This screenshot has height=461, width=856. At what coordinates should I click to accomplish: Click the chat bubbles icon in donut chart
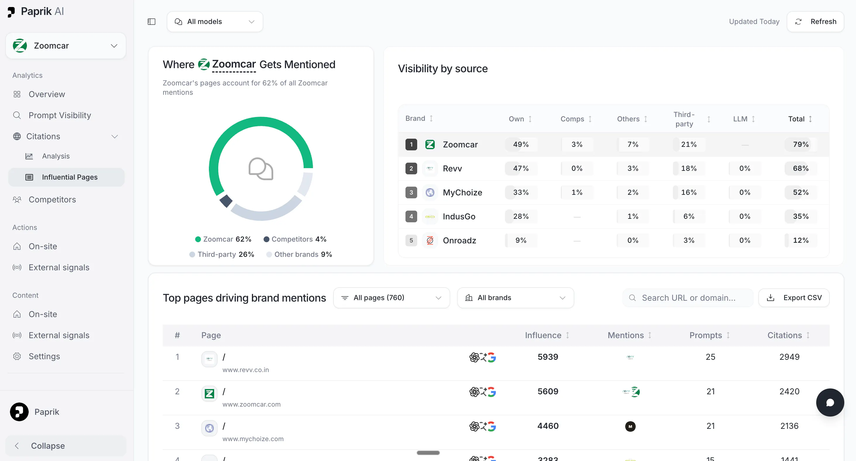point(261,169)
